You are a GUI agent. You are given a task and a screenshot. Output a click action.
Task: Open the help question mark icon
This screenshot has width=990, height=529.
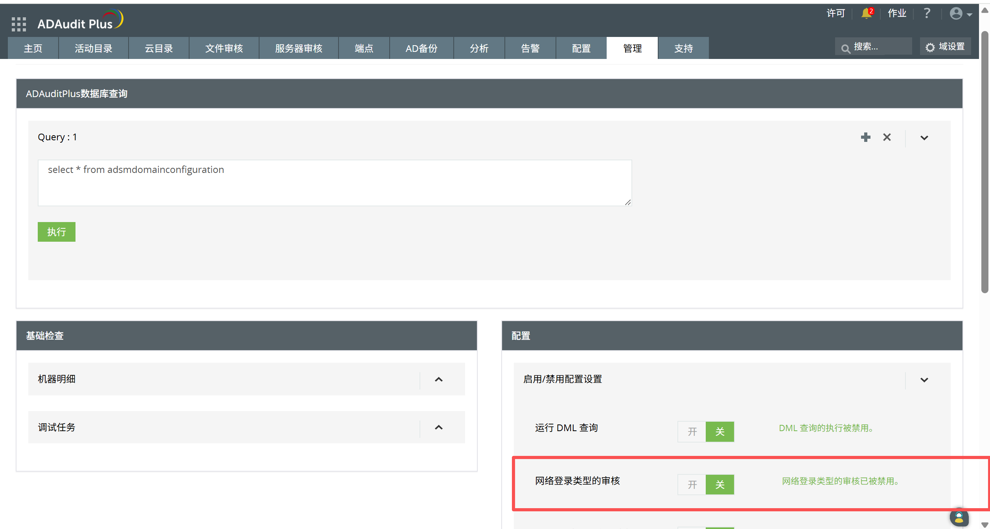pos(927,13)
